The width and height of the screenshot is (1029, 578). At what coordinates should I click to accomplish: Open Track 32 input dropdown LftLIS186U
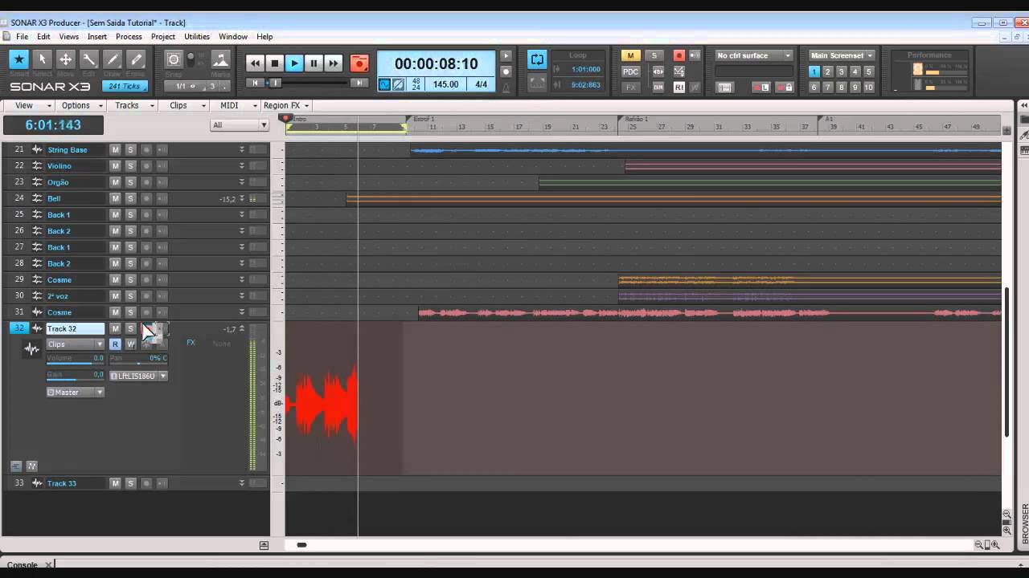coord(138,376)
